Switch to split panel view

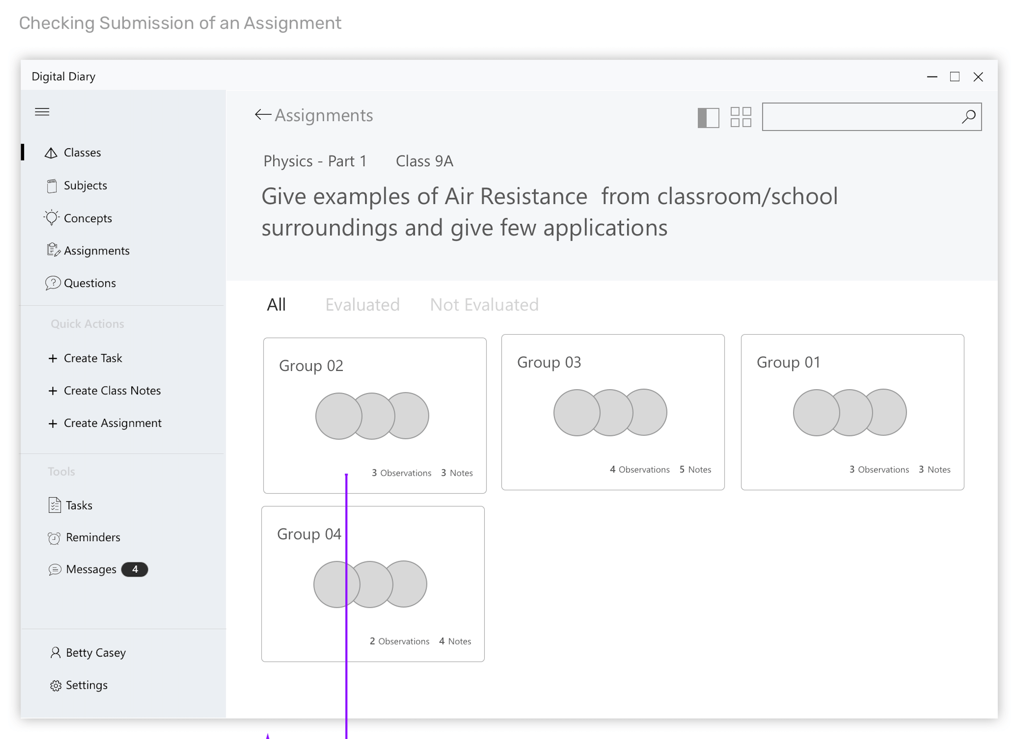[x=708, y=117]
